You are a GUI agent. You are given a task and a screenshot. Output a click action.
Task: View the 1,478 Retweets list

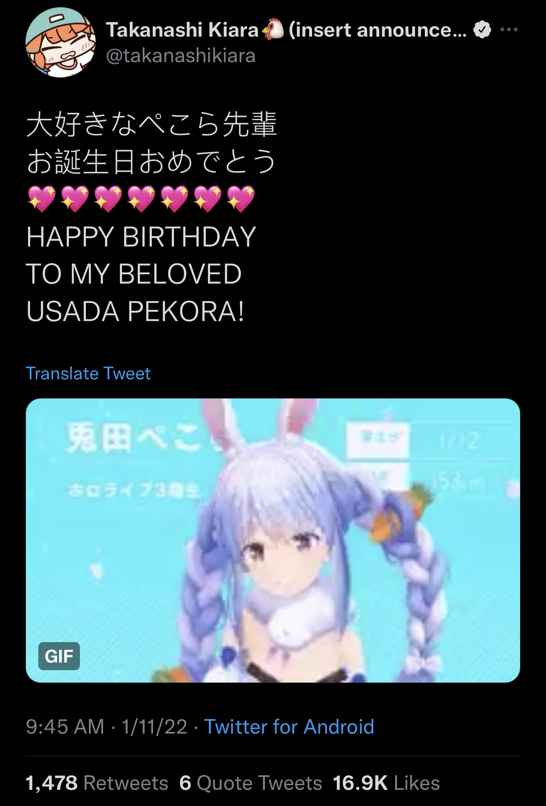point(97,783)
